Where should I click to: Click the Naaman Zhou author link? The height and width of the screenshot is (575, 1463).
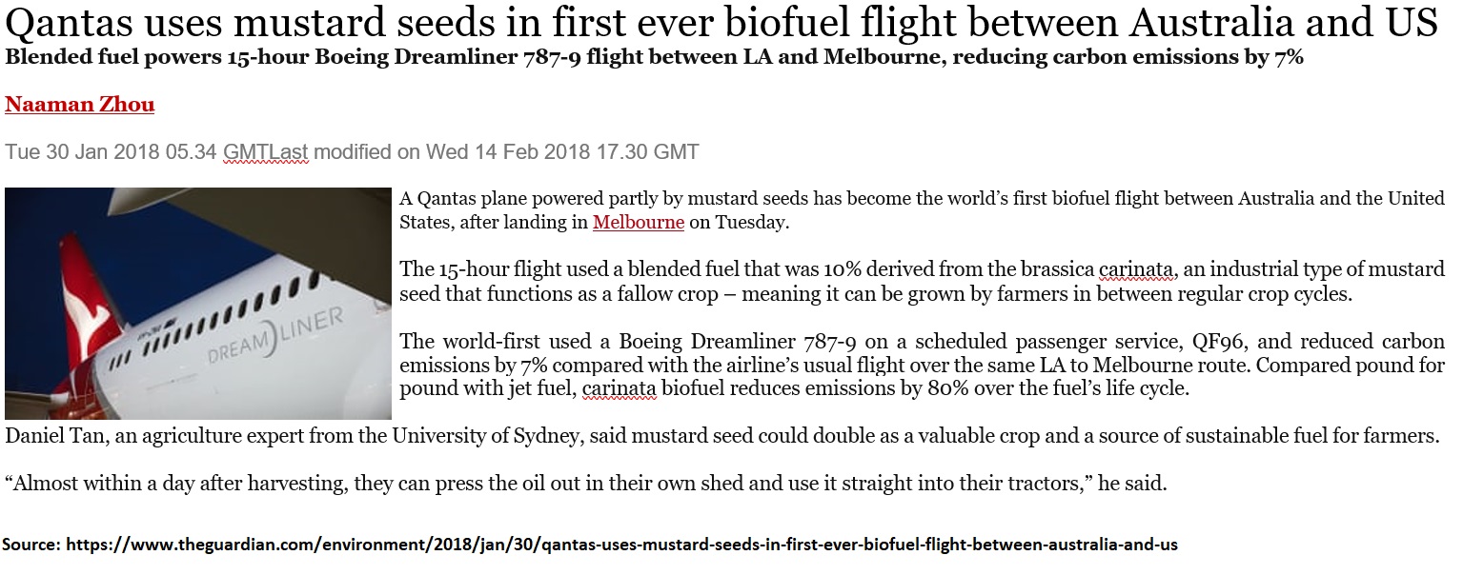[79, 105]
